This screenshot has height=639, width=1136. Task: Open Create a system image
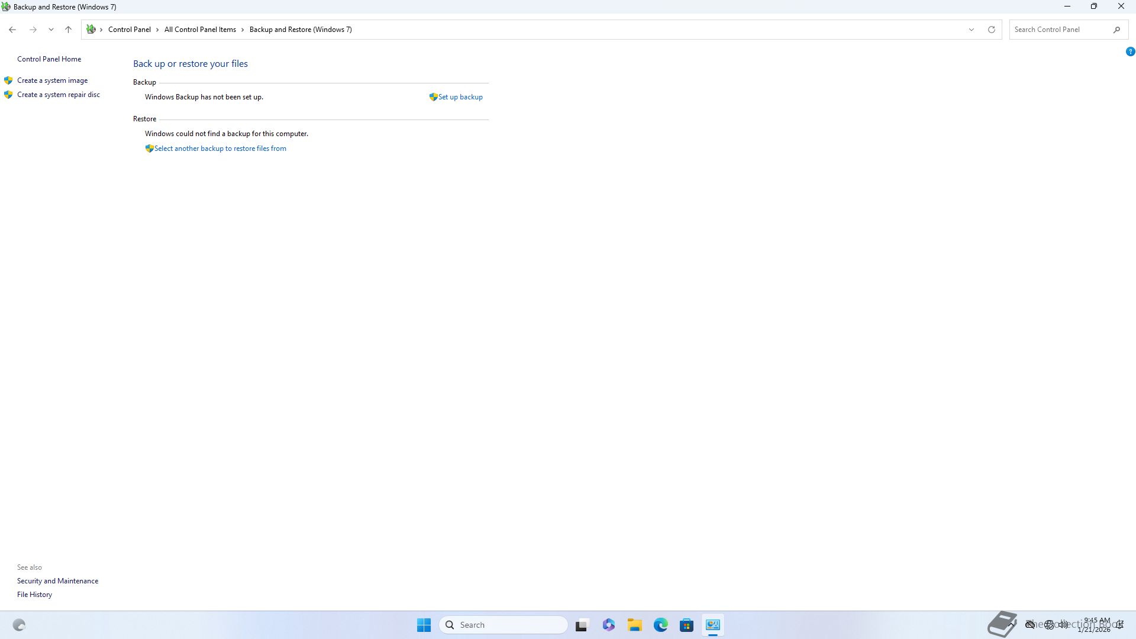(x=52, y=80)
